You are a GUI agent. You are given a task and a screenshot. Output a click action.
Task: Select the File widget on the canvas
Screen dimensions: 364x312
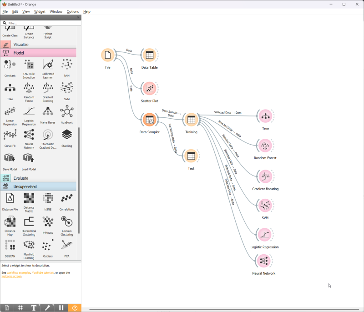pos(108,55)
